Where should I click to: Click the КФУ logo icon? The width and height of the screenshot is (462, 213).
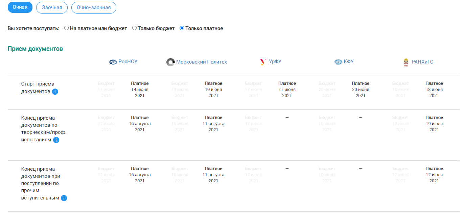pyautogui.click(x=338, y=62)
